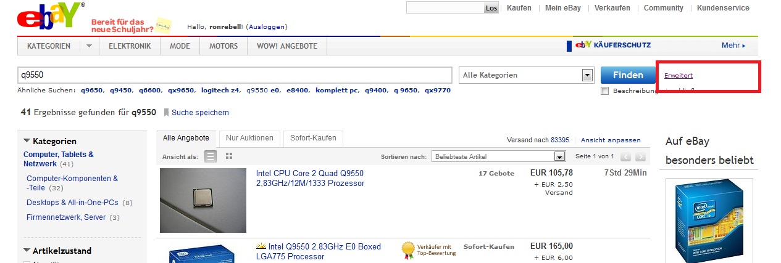Expand the Kategorien arrow next to menu
The width and height of the screenshot is (781, 263).
pyautogui.click(x=89, y=46)
